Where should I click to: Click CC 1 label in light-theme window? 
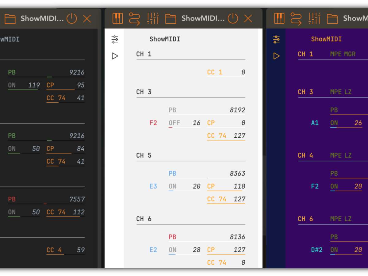point(215,72)
